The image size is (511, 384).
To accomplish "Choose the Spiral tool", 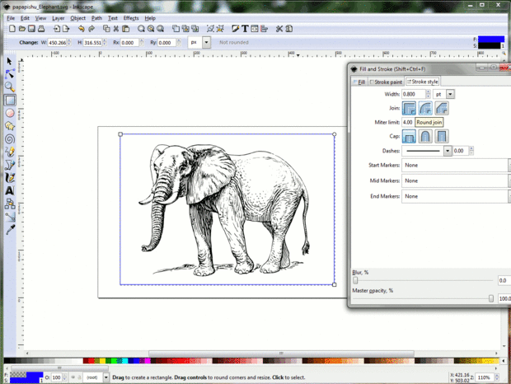I will coord(10,138).
